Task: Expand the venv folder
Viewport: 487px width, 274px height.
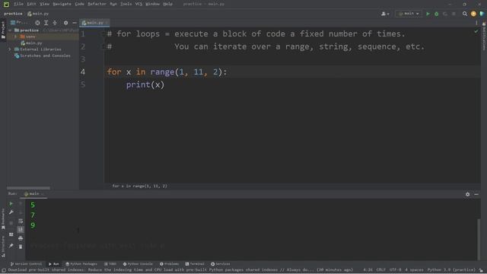Action: (15, 37)
